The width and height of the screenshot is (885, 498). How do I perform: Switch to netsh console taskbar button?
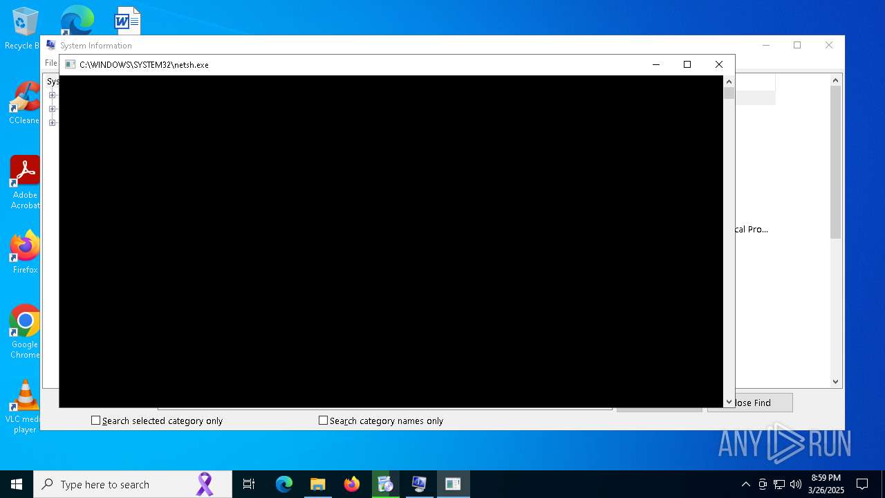click(453, 484)
